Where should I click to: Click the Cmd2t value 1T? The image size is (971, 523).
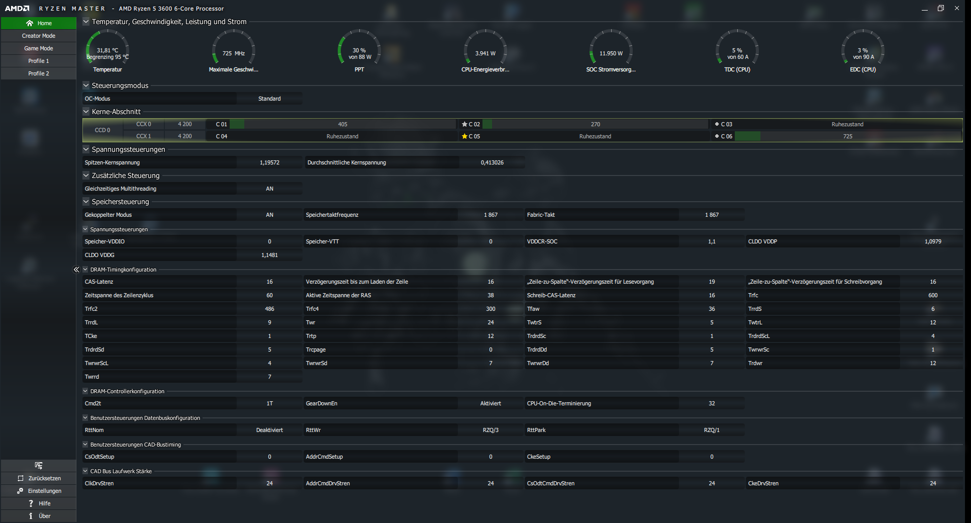[269, 403]
